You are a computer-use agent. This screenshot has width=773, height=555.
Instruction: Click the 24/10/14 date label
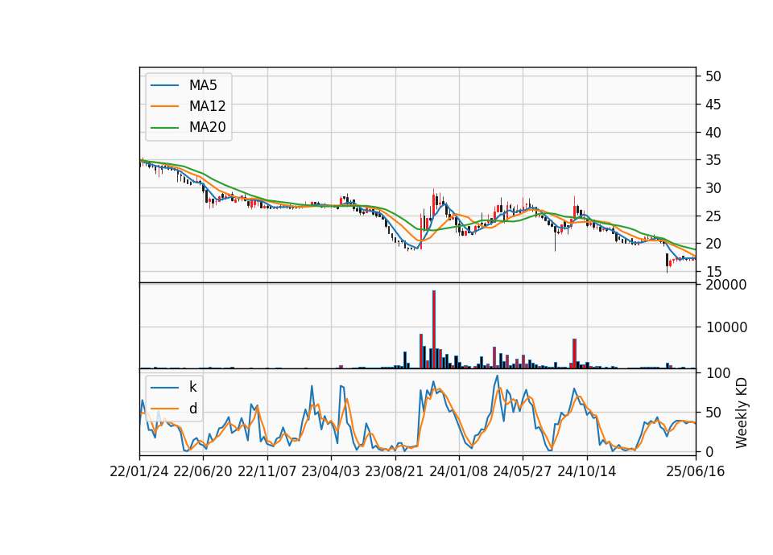[x=587, y=471]
